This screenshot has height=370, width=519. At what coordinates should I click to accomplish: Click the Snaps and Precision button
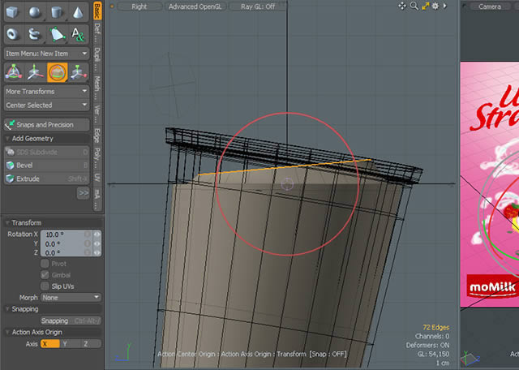click(x=46, y=125)
